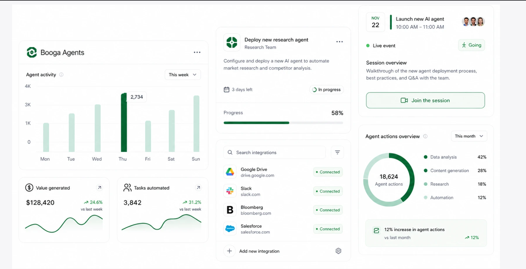This screenshot has width=526, height=269.
Task: Click the Bloomberg integration row
Action: (283, 210)
